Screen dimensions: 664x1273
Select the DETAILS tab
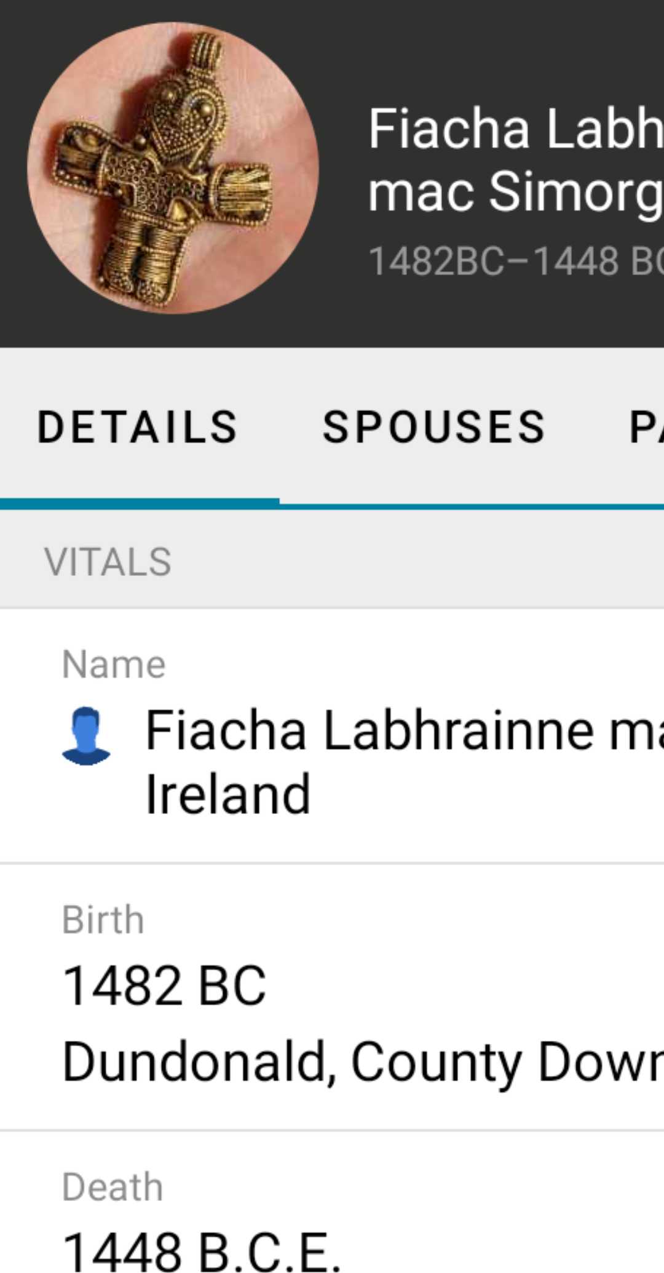click(138, 427)
